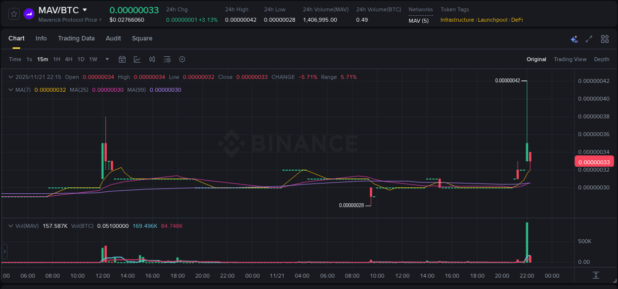Open the Square tab
The image size is (618, 289).
click(142, 38)
